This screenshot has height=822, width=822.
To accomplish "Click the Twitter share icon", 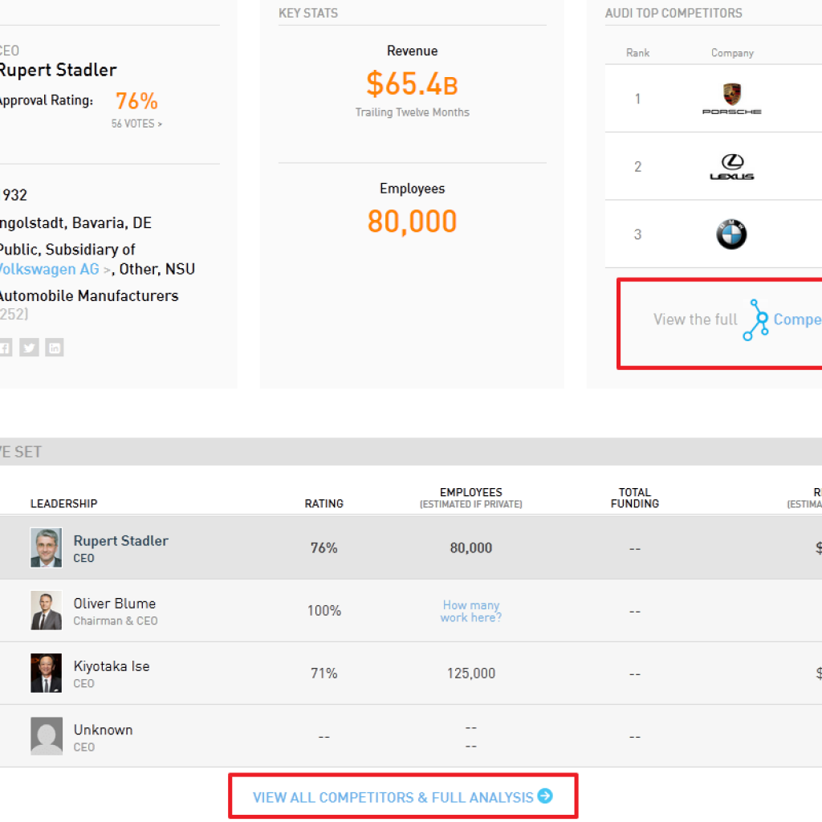I will [30, 348].
